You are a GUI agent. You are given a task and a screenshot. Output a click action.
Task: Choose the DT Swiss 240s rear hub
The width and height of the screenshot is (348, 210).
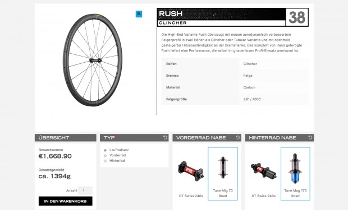[263, 174]
